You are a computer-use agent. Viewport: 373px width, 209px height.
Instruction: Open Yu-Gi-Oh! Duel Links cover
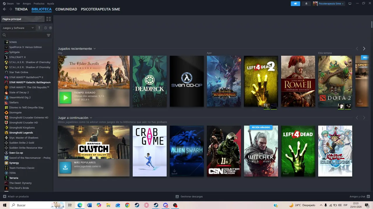(x=335, y=151)
